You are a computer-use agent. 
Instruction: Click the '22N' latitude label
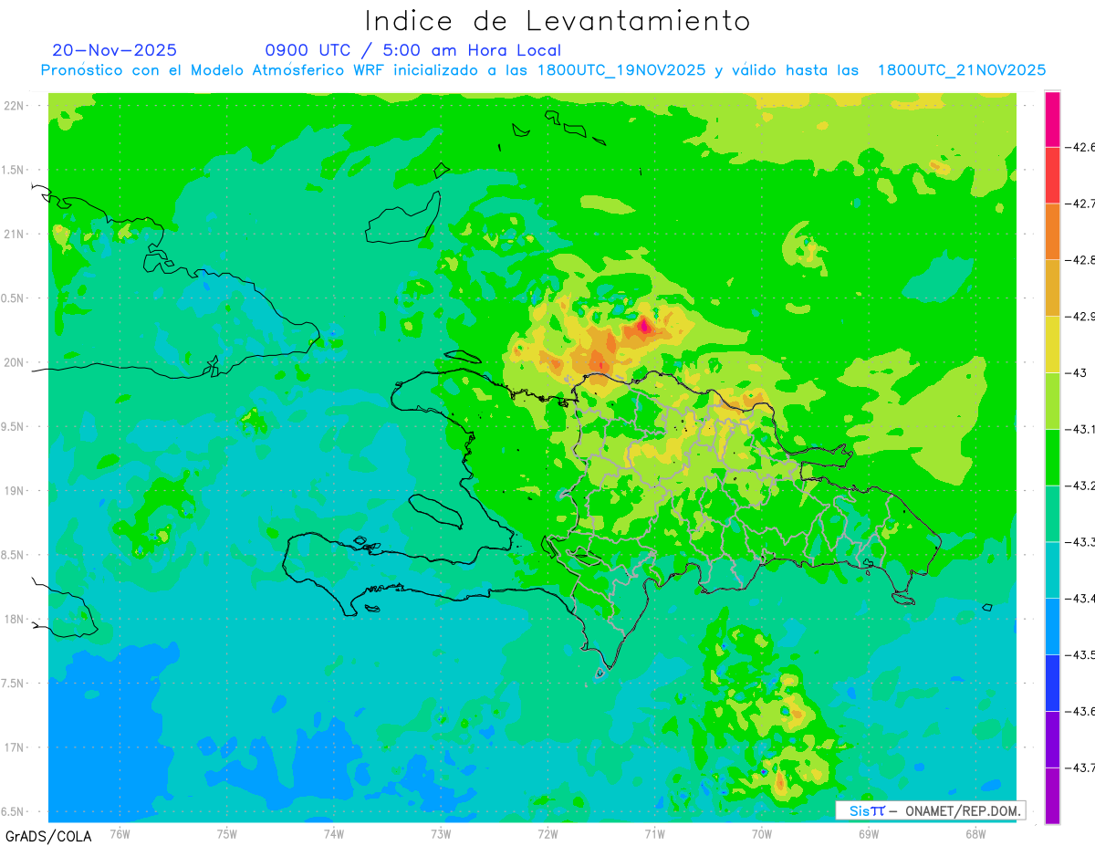[13, 105]
